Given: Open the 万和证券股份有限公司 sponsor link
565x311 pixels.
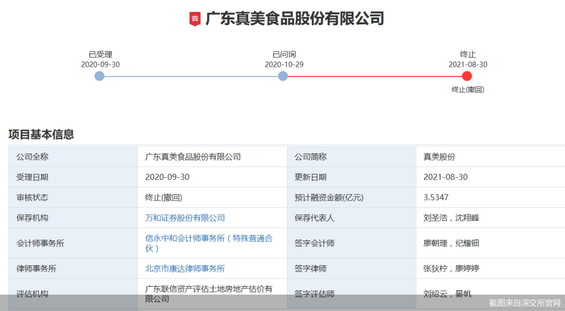Looking at the screenshot, I should 185,218.
